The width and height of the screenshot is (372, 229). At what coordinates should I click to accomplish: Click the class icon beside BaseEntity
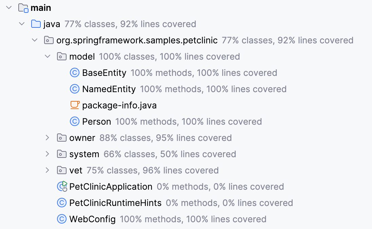(x=74, y=72)
